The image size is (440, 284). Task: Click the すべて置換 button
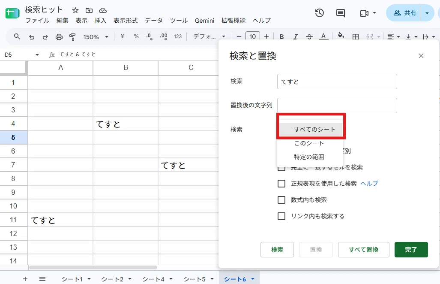tap(363, 249)
